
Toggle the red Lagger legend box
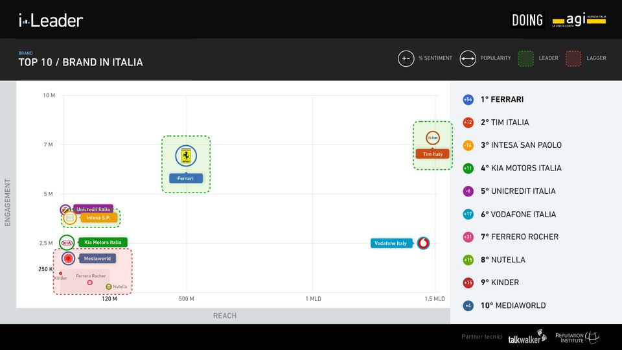[573, 58]
